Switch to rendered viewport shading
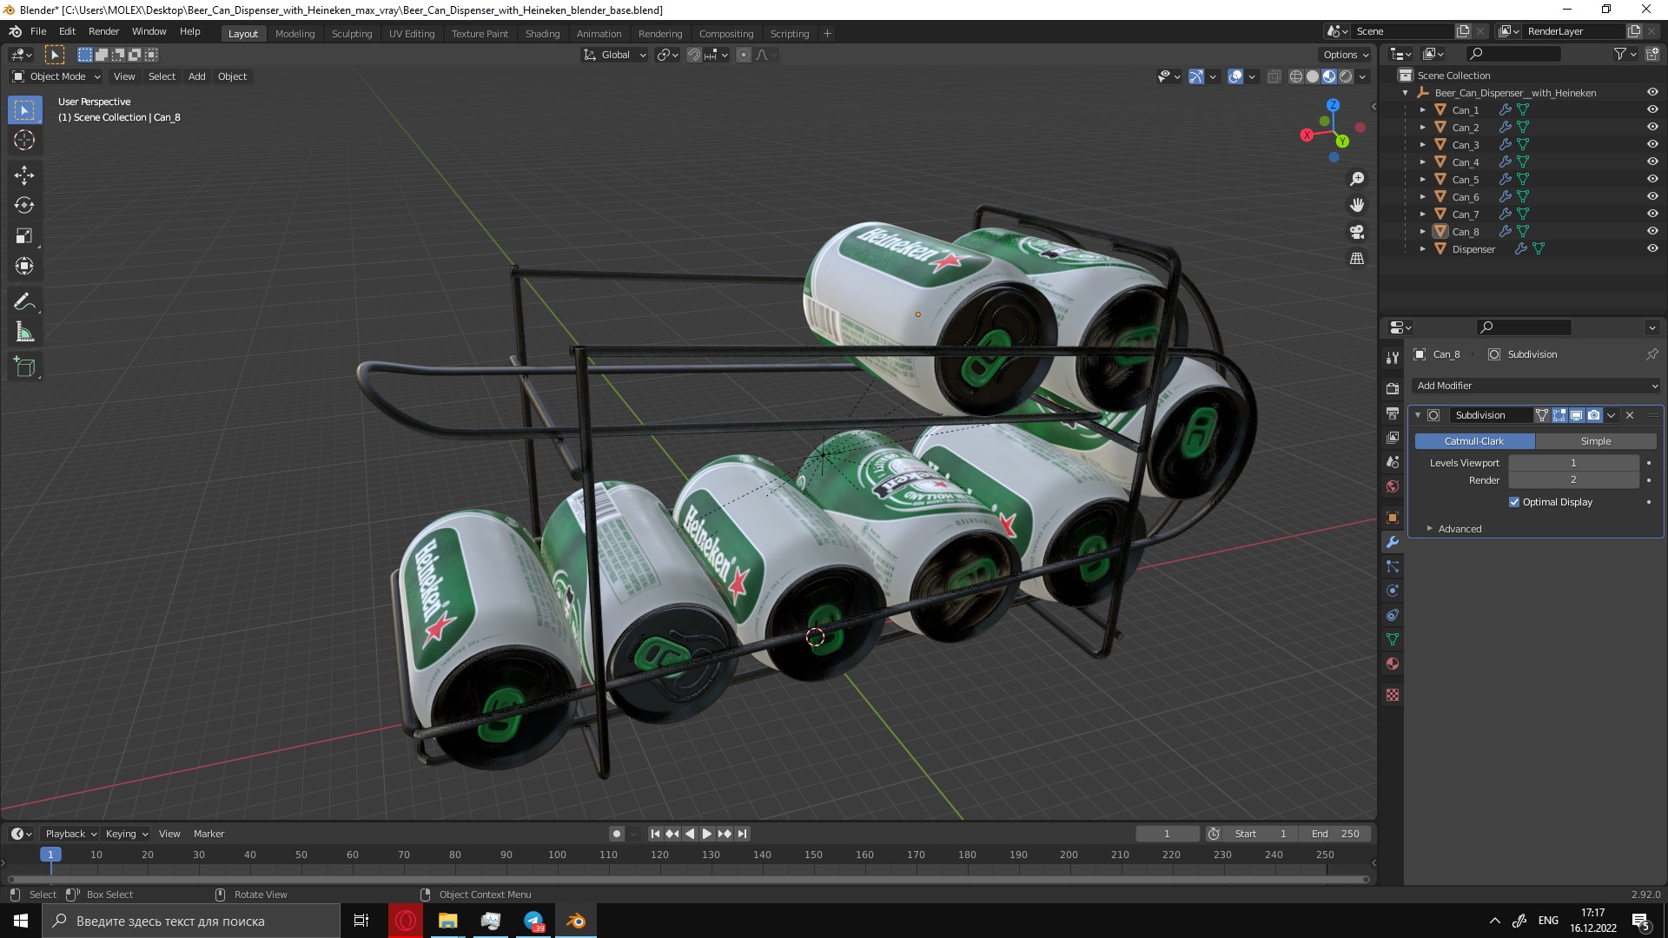This screenshot has width=1668, height=938. [1346, 76]
